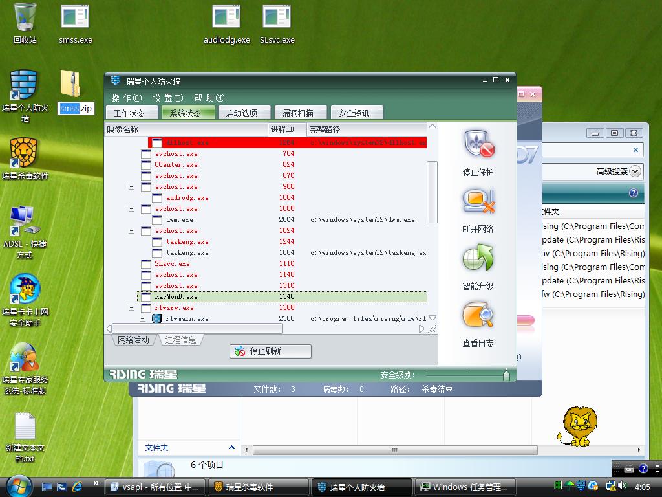Image resolution: width=662 pixels, height=497 pixels.
Task: Open the 查看日志 view log icon
Action: (478, 315)
